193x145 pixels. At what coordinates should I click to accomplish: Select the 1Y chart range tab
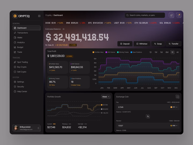(172, 52)
